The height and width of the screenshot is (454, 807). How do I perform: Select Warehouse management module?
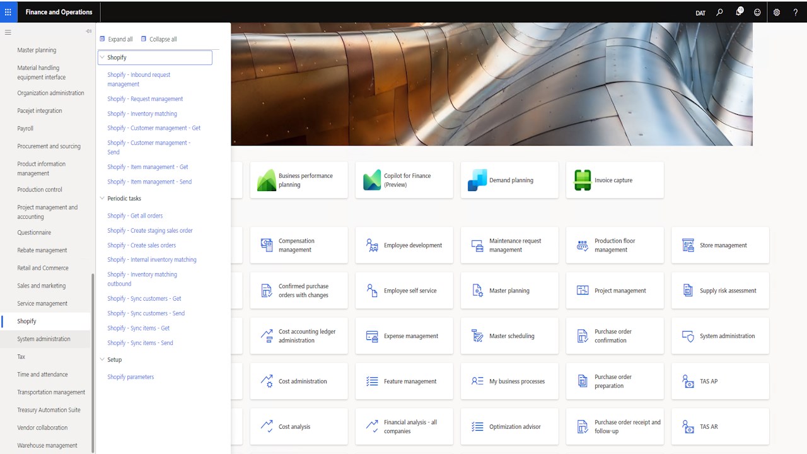[x=47, y=446]
